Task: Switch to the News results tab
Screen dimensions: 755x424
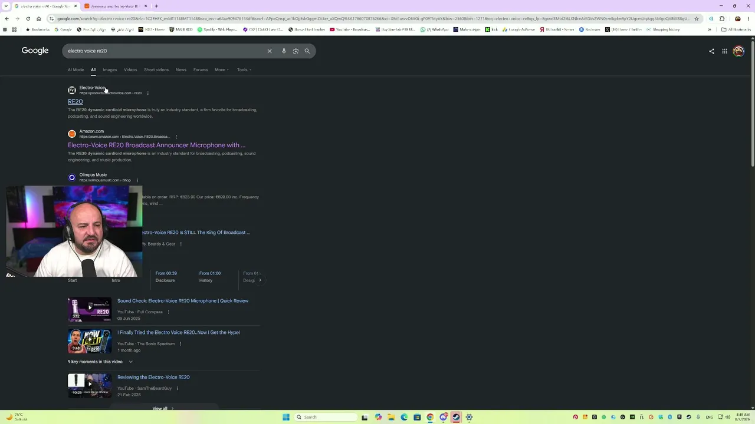Action: point(181,69)
